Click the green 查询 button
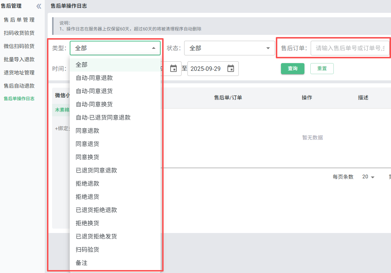Screen dimensions: 391x273 (x=292, y=69)
